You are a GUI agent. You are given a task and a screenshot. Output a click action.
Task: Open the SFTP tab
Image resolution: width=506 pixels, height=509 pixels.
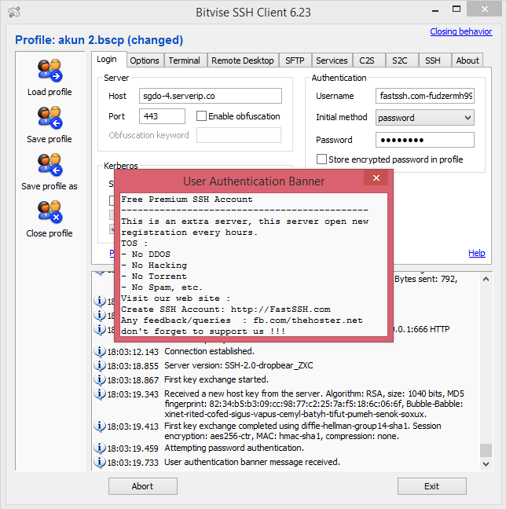click(295, 60)
